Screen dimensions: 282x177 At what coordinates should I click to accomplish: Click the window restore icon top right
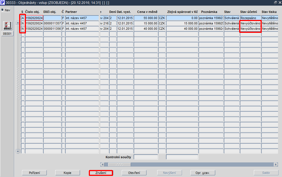275,3
